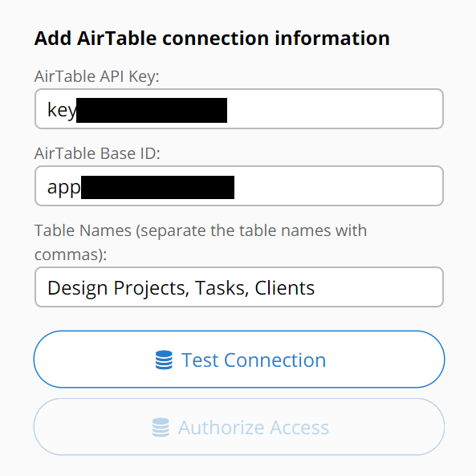Image resolution: width=476 pixels, height=476 pixels.
Task: Click the 'Table Names' instruction label
Action: [201, 242]
